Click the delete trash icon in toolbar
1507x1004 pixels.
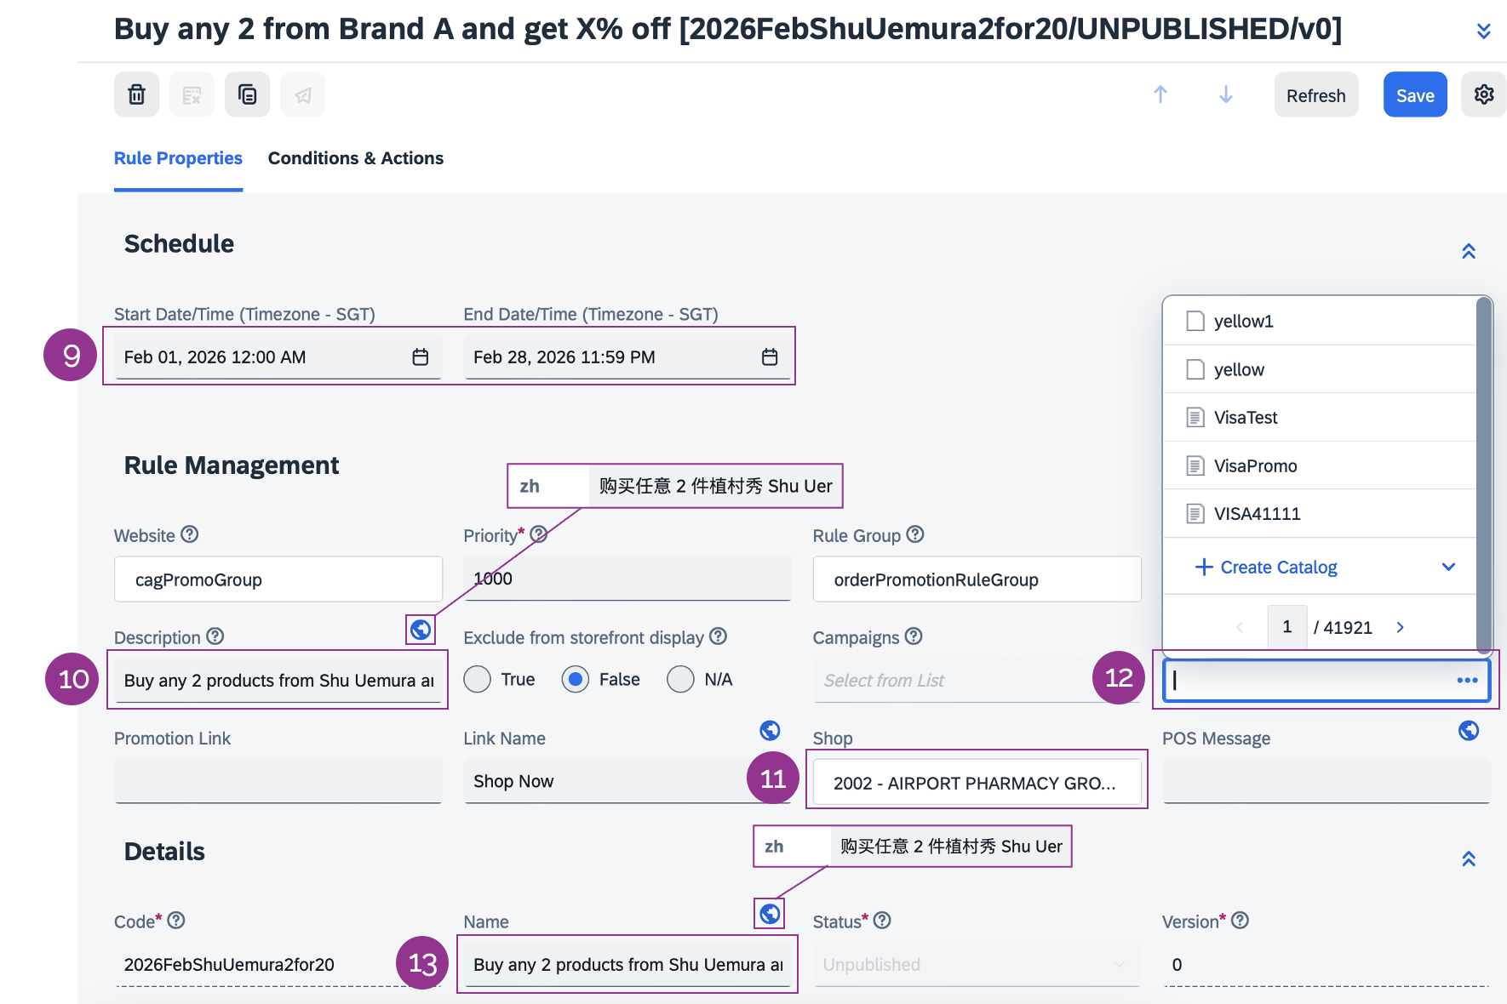(136, 94)
